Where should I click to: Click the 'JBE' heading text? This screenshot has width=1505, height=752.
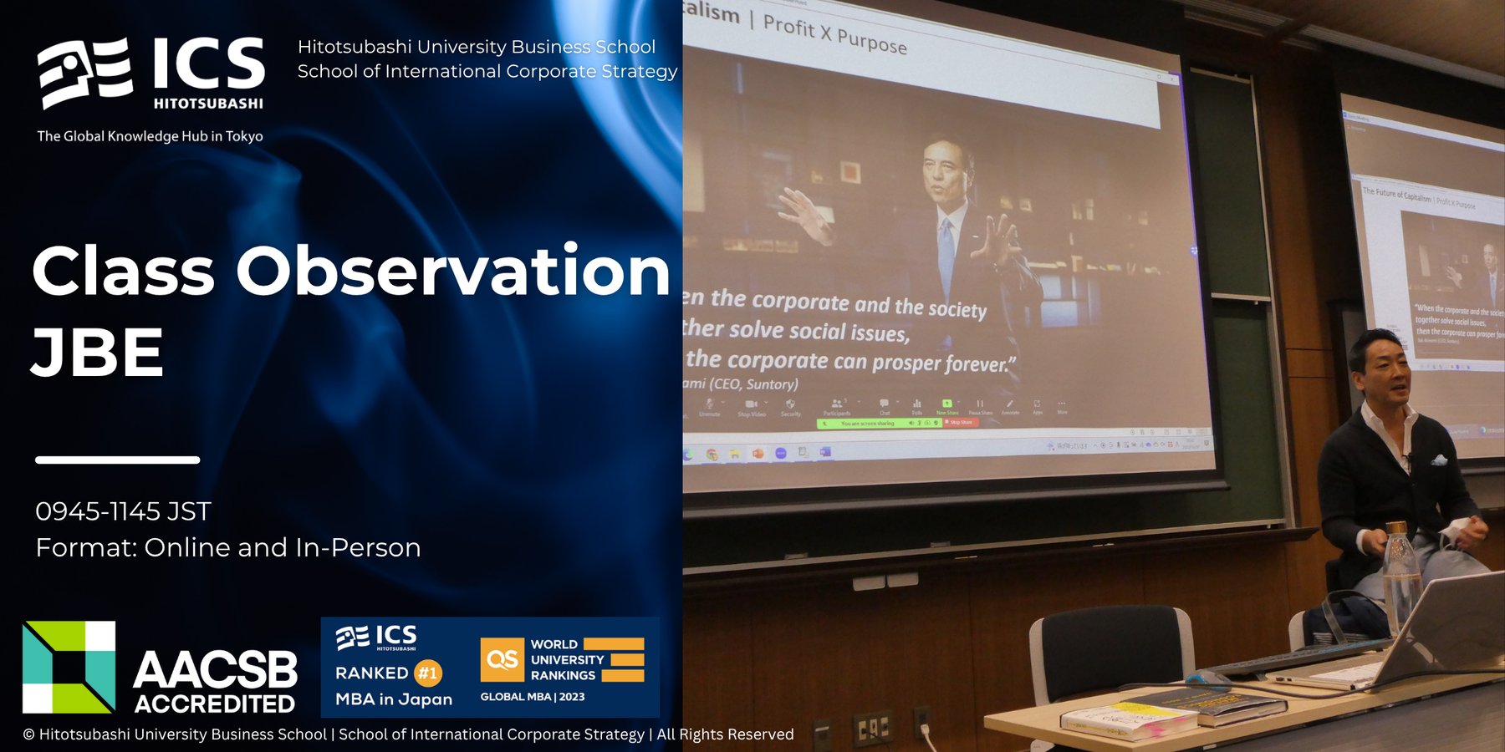(97, 352)
